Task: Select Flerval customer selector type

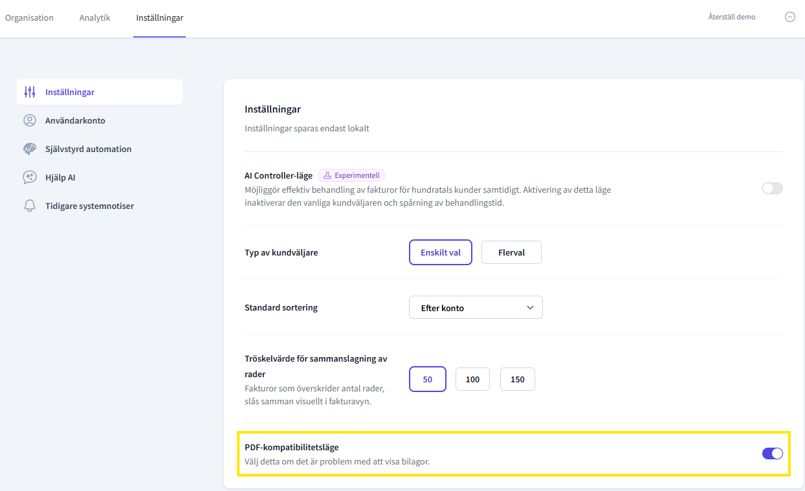Action: [511, 252]
